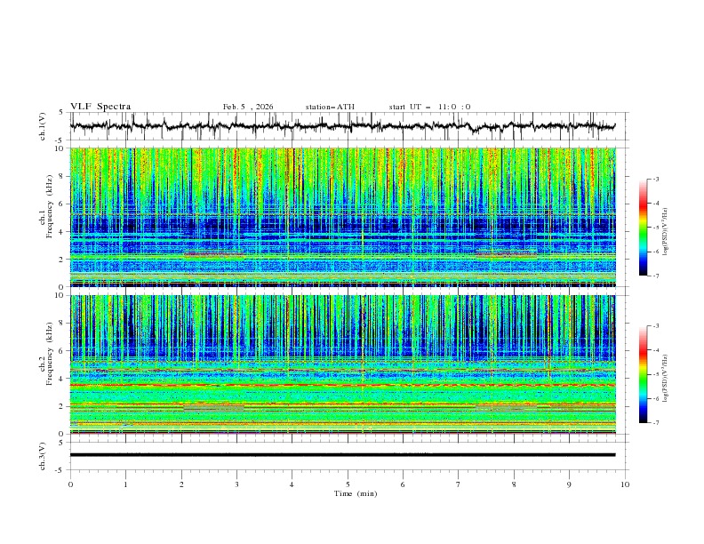This screenshot has height=544, width=704.
Task: Select the date label 'Feb. 5 , 2026'
Action: (x=248, y=107)
